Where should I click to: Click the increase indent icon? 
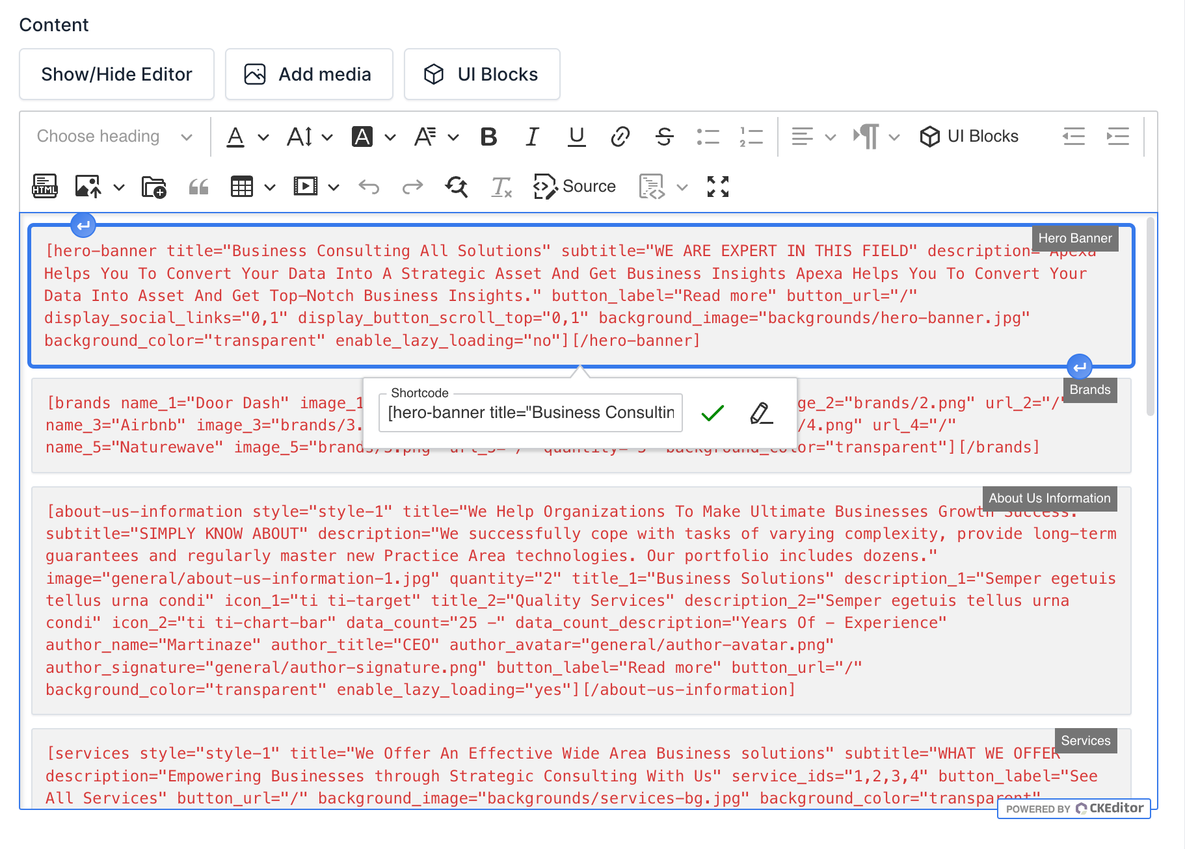1117,137
